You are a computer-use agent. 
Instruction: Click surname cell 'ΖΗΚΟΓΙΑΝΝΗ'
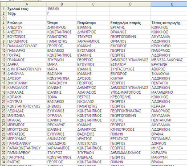click(x=27, y=83)
